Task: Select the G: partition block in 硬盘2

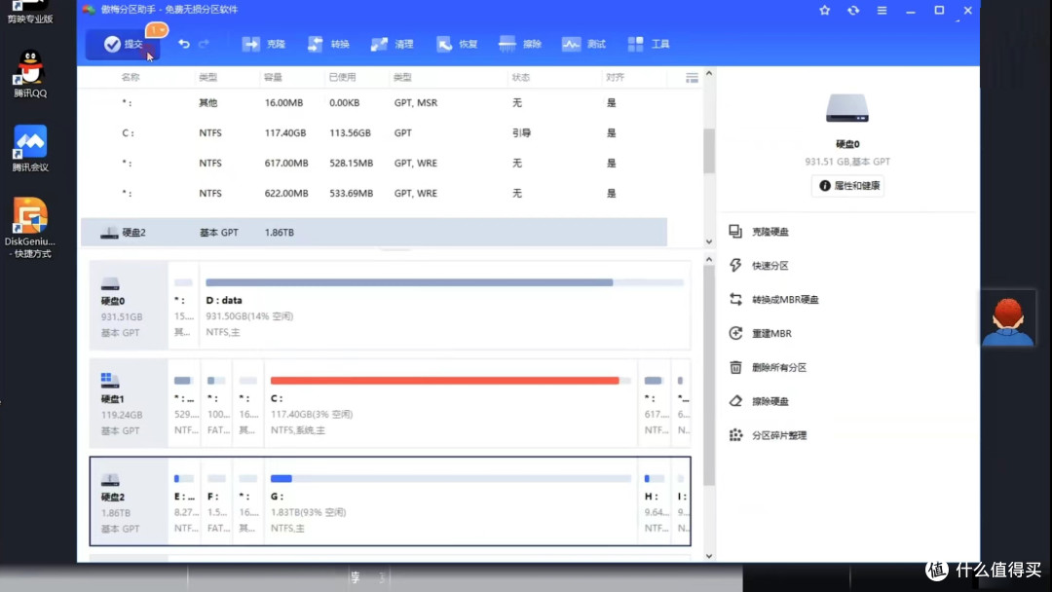Action: tap(450, 501)
